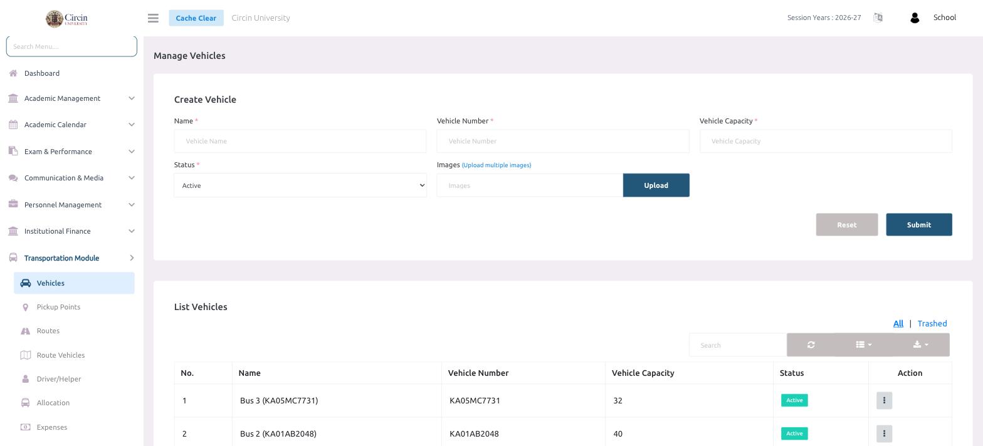The image size is (983, 446).
Task: Toggle the hamburger sidebar menu icon
Action: pyautogui.click(x=153, y=18)
